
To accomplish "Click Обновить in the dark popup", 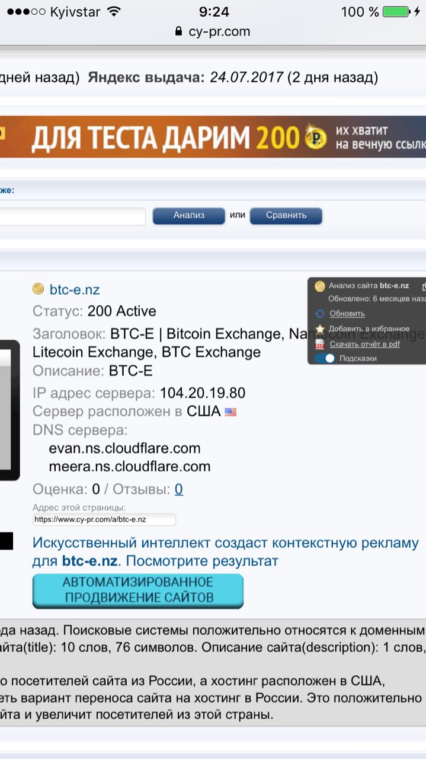I will tap(347, 313).
